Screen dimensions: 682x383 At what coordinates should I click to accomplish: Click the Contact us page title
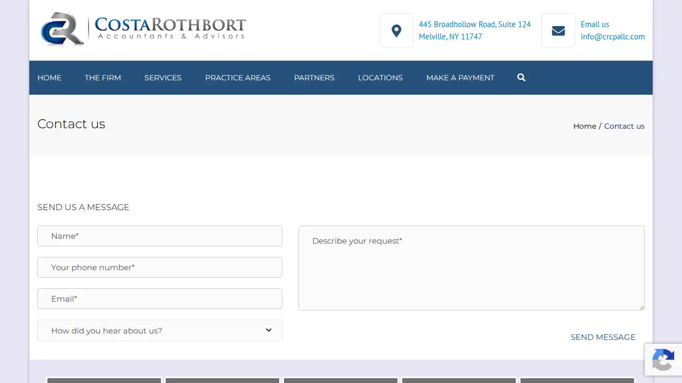(x=71, y=124)
